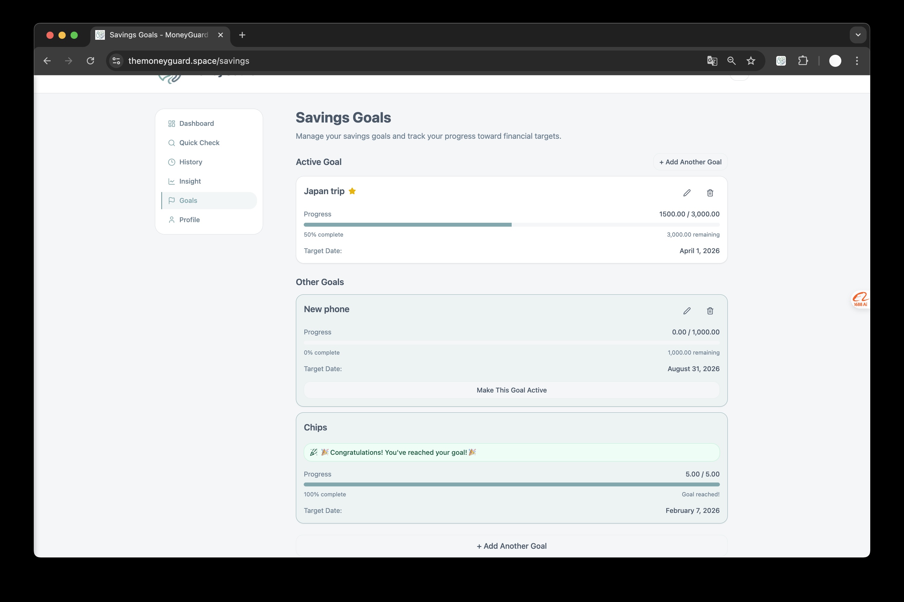The image size is (904, 602).
Task: Edit the Japan trip goal
Action: pos(687,193)
